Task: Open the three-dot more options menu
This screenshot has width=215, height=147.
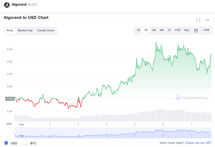Action: point(207,20)
